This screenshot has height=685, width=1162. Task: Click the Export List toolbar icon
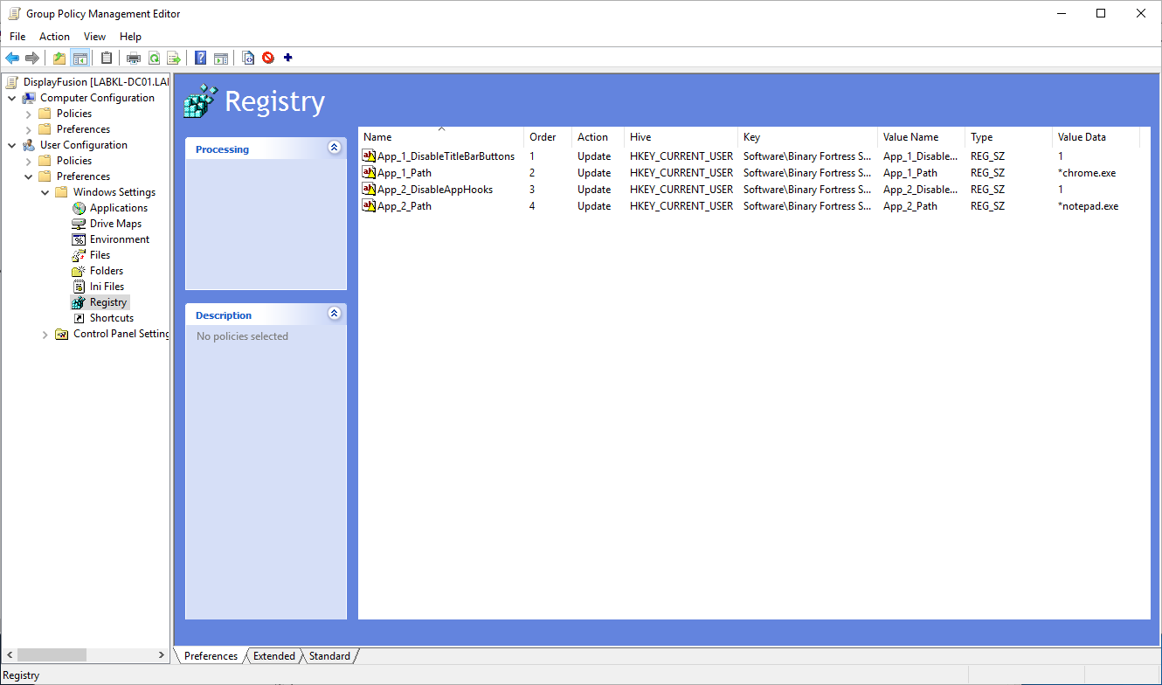174,59
